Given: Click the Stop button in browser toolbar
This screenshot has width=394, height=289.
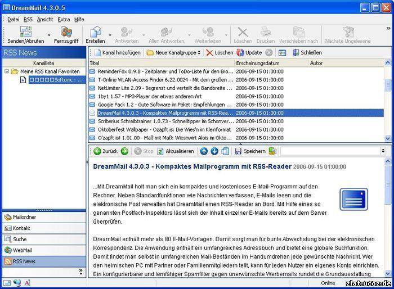Looking at the screenshot, I should tap(144, 151).
